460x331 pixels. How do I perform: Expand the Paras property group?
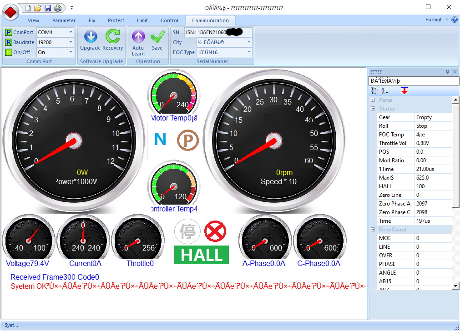coord(373,100)
